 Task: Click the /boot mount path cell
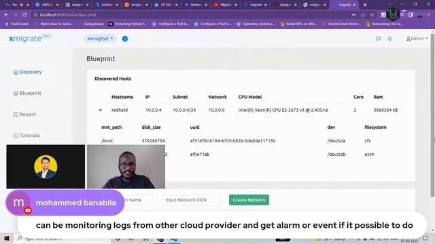pos(107,141)
